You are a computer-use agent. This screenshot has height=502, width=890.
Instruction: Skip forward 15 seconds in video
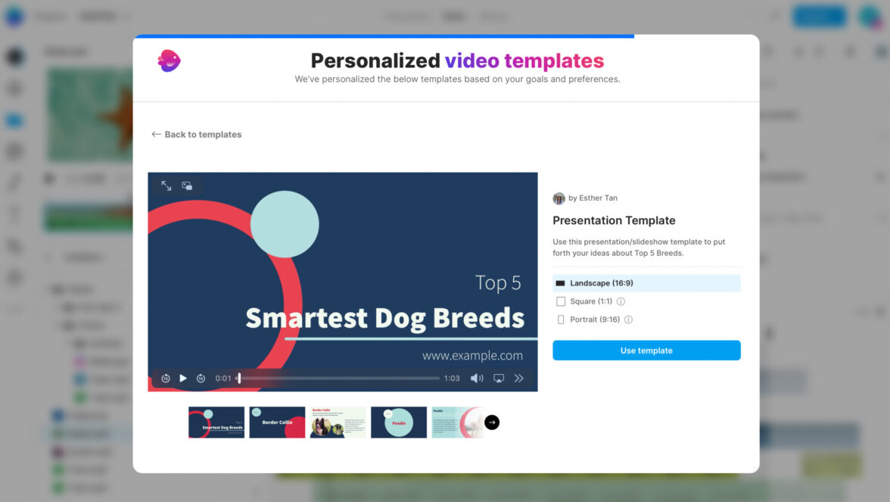[x=201, y=379]
